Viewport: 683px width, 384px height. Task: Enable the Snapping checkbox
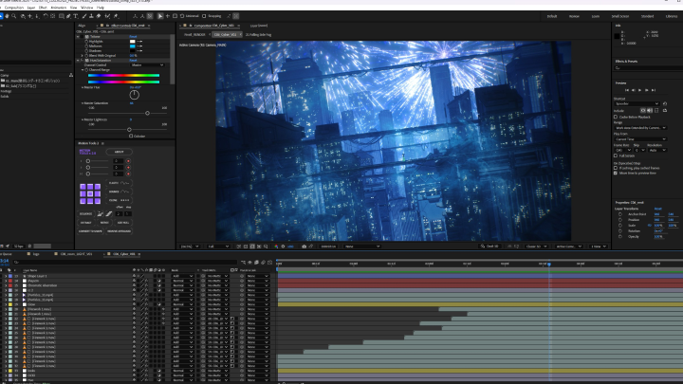tap(204, 16)
